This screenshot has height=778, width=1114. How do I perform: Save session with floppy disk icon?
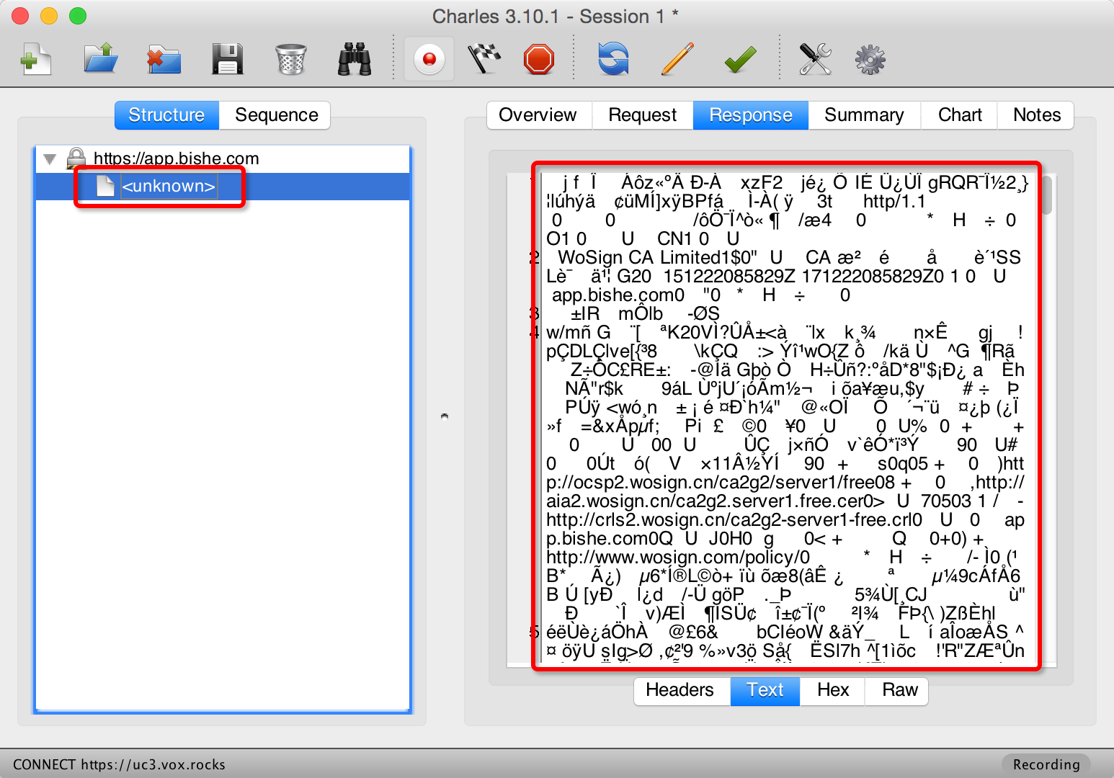coord(227,59)
